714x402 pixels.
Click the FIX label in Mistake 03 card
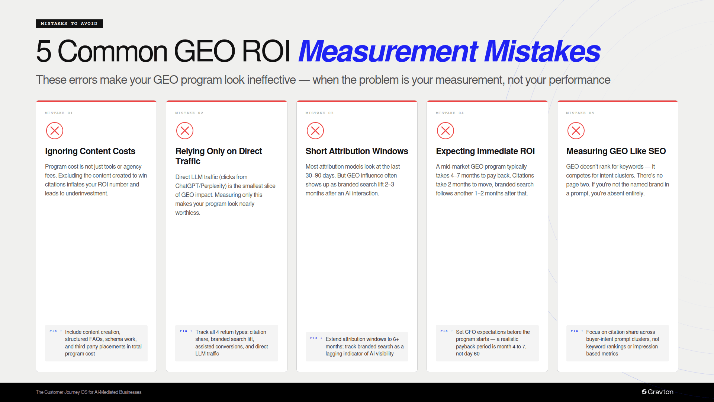coord(314,338)
